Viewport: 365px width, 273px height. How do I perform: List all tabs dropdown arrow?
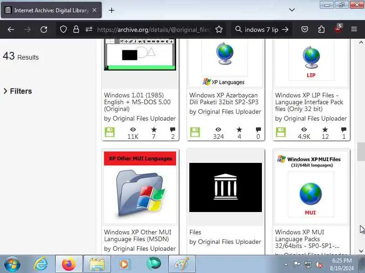292,10
